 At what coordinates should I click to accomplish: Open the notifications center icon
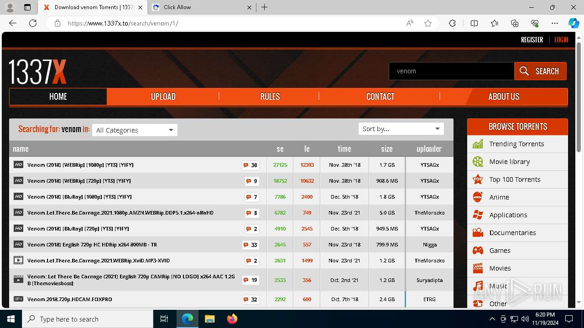[x=569, y=319]
